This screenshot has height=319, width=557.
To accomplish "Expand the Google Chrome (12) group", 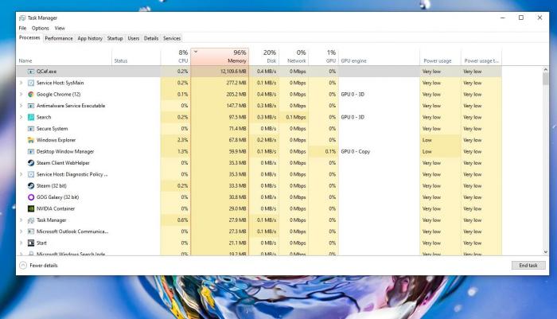I will pos(21,94).
